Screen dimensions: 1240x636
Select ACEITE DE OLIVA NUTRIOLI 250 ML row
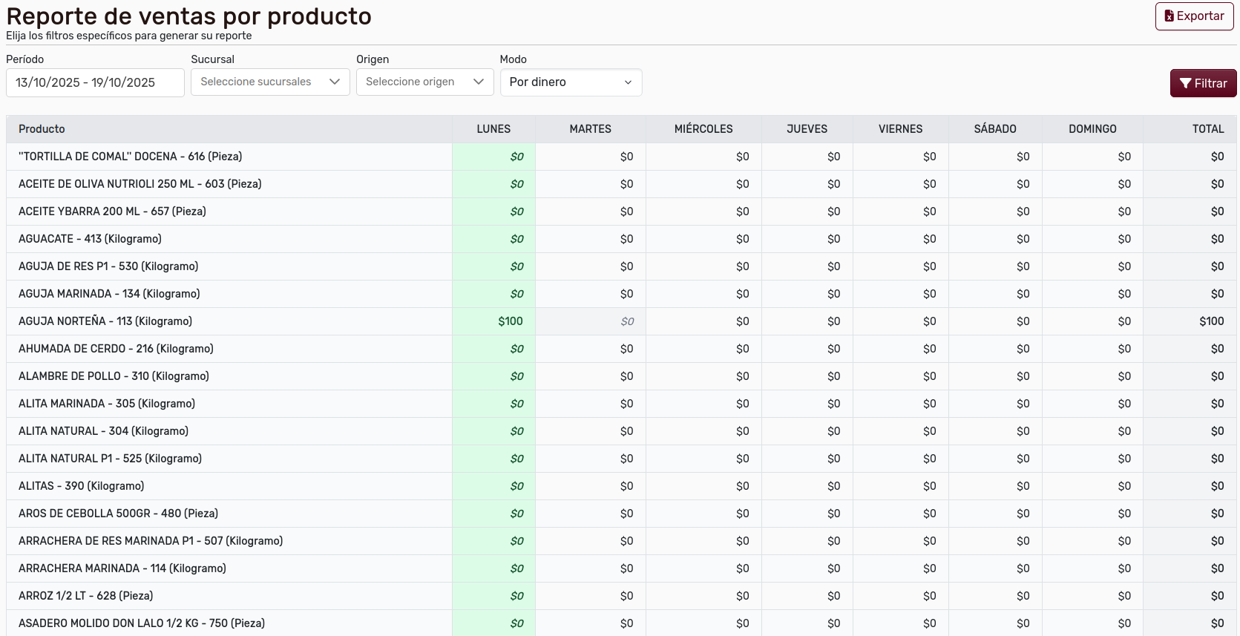(621, 184)
